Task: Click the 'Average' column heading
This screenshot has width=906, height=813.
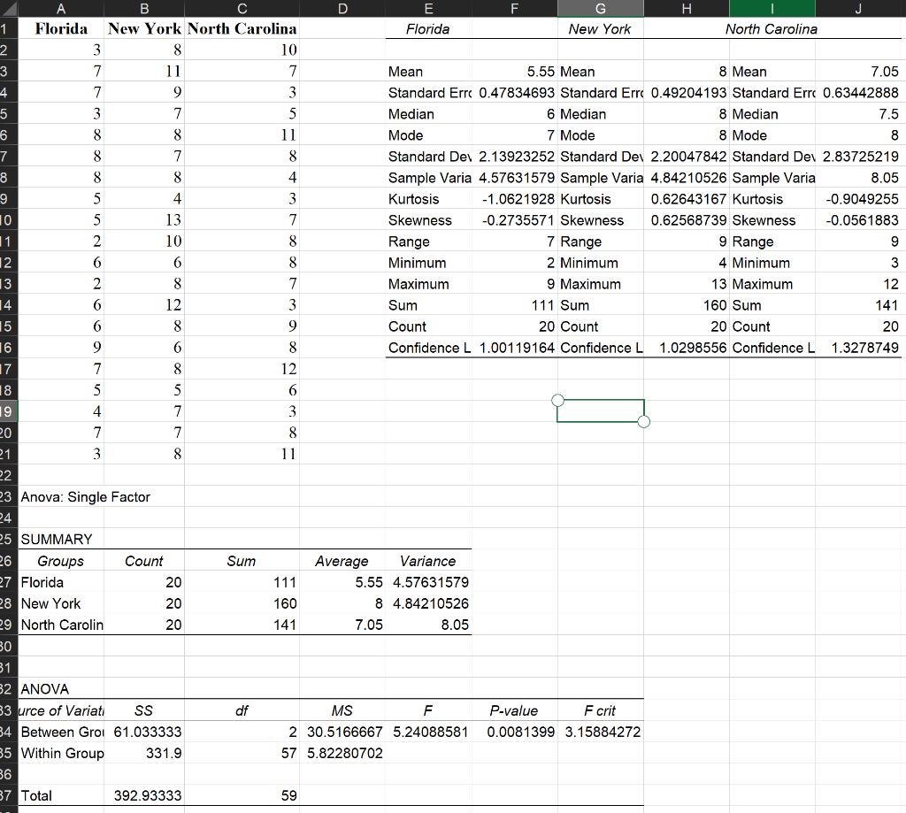Action: [342, 561]
